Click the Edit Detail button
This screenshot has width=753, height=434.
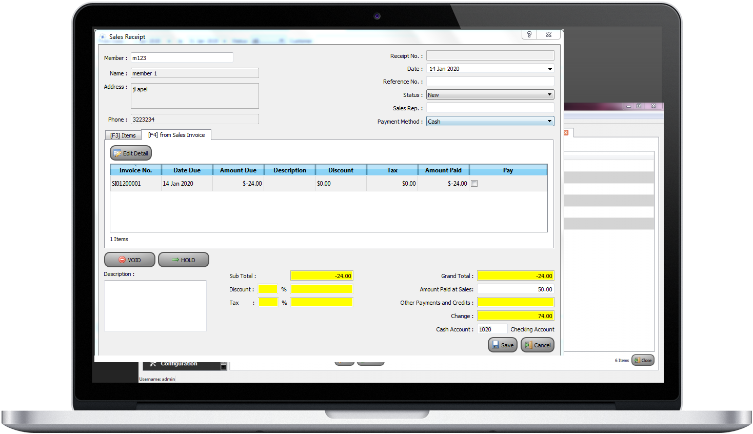[x=131, y=153]
